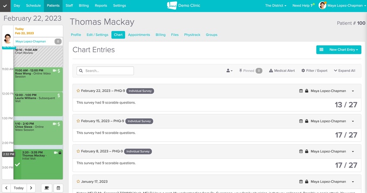Expand All chart entries
367x193 pixels.
click(x=345, y=71)
